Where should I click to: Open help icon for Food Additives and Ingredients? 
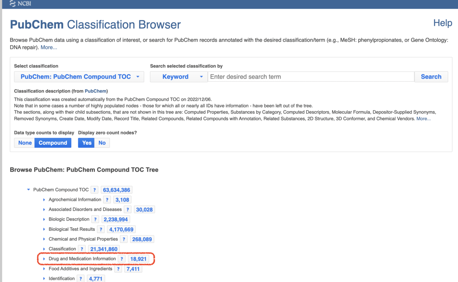tap(118, 269)
